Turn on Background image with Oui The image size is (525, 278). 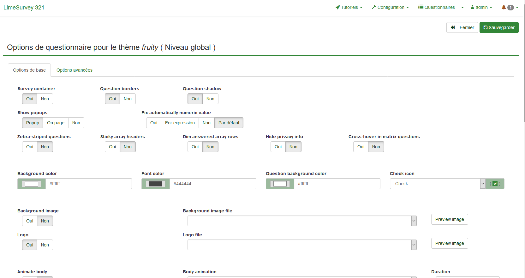click(30, 221)
